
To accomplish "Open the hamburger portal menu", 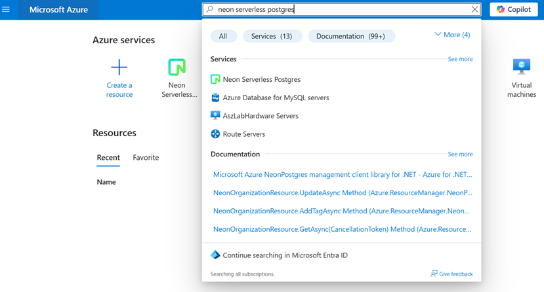I will [x=7, y=10].
